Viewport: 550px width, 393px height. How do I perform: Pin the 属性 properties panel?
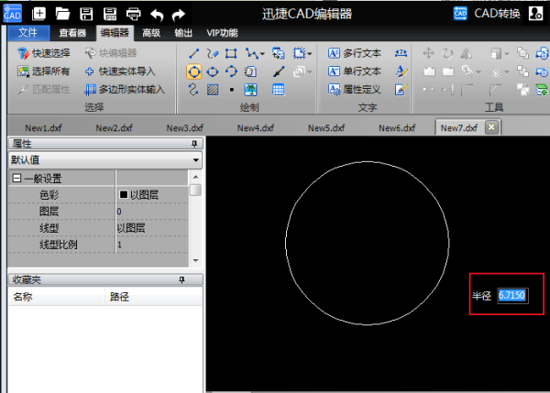(193, 145)
